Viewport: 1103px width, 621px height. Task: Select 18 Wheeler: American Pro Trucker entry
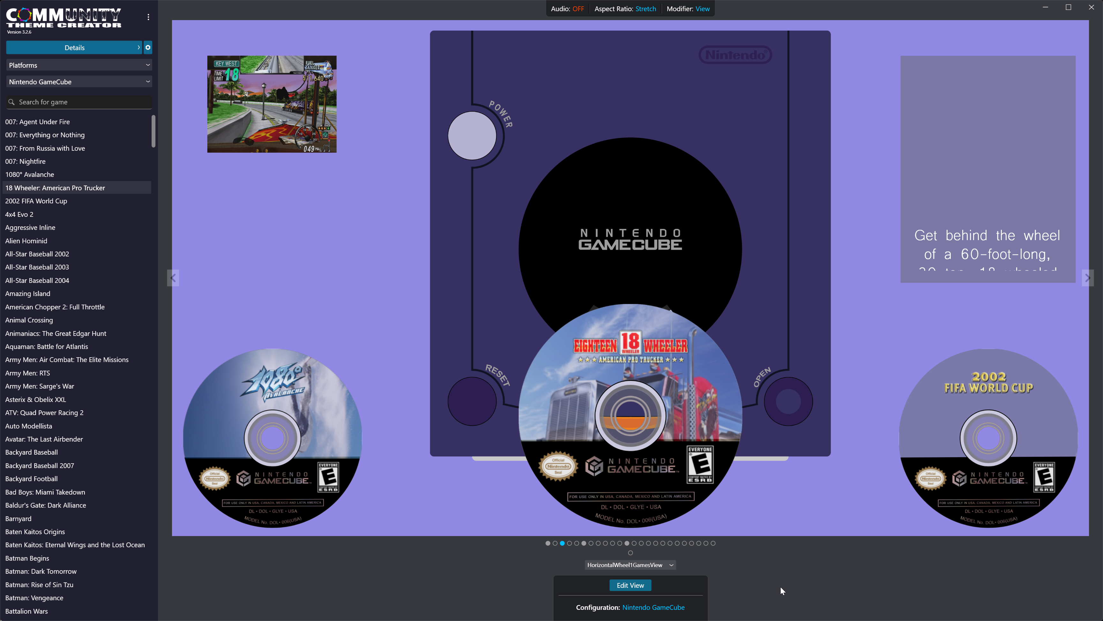tap(77, 188)
